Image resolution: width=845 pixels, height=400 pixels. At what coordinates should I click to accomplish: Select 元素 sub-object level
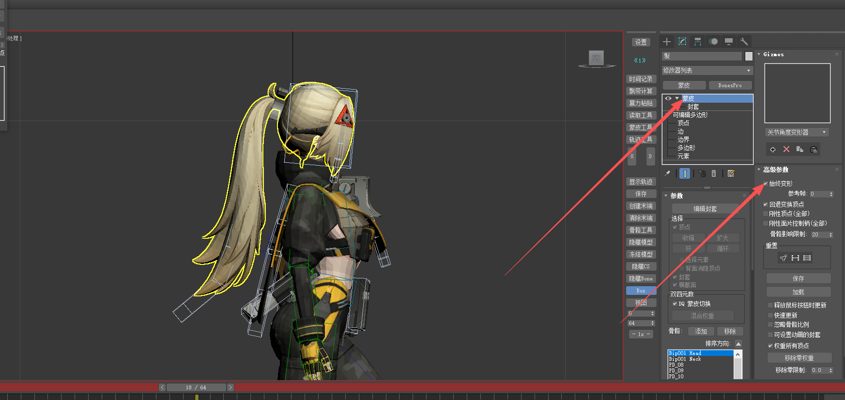pos(683,156)
